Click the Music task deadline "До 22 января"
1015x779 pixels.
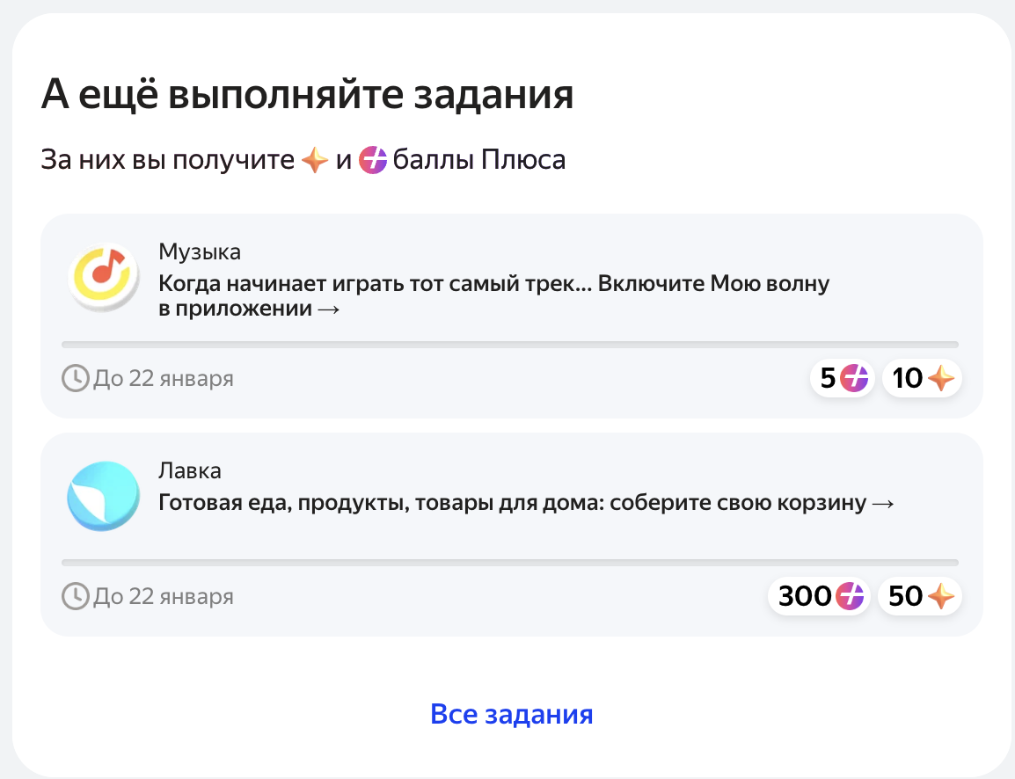point(163,378)
